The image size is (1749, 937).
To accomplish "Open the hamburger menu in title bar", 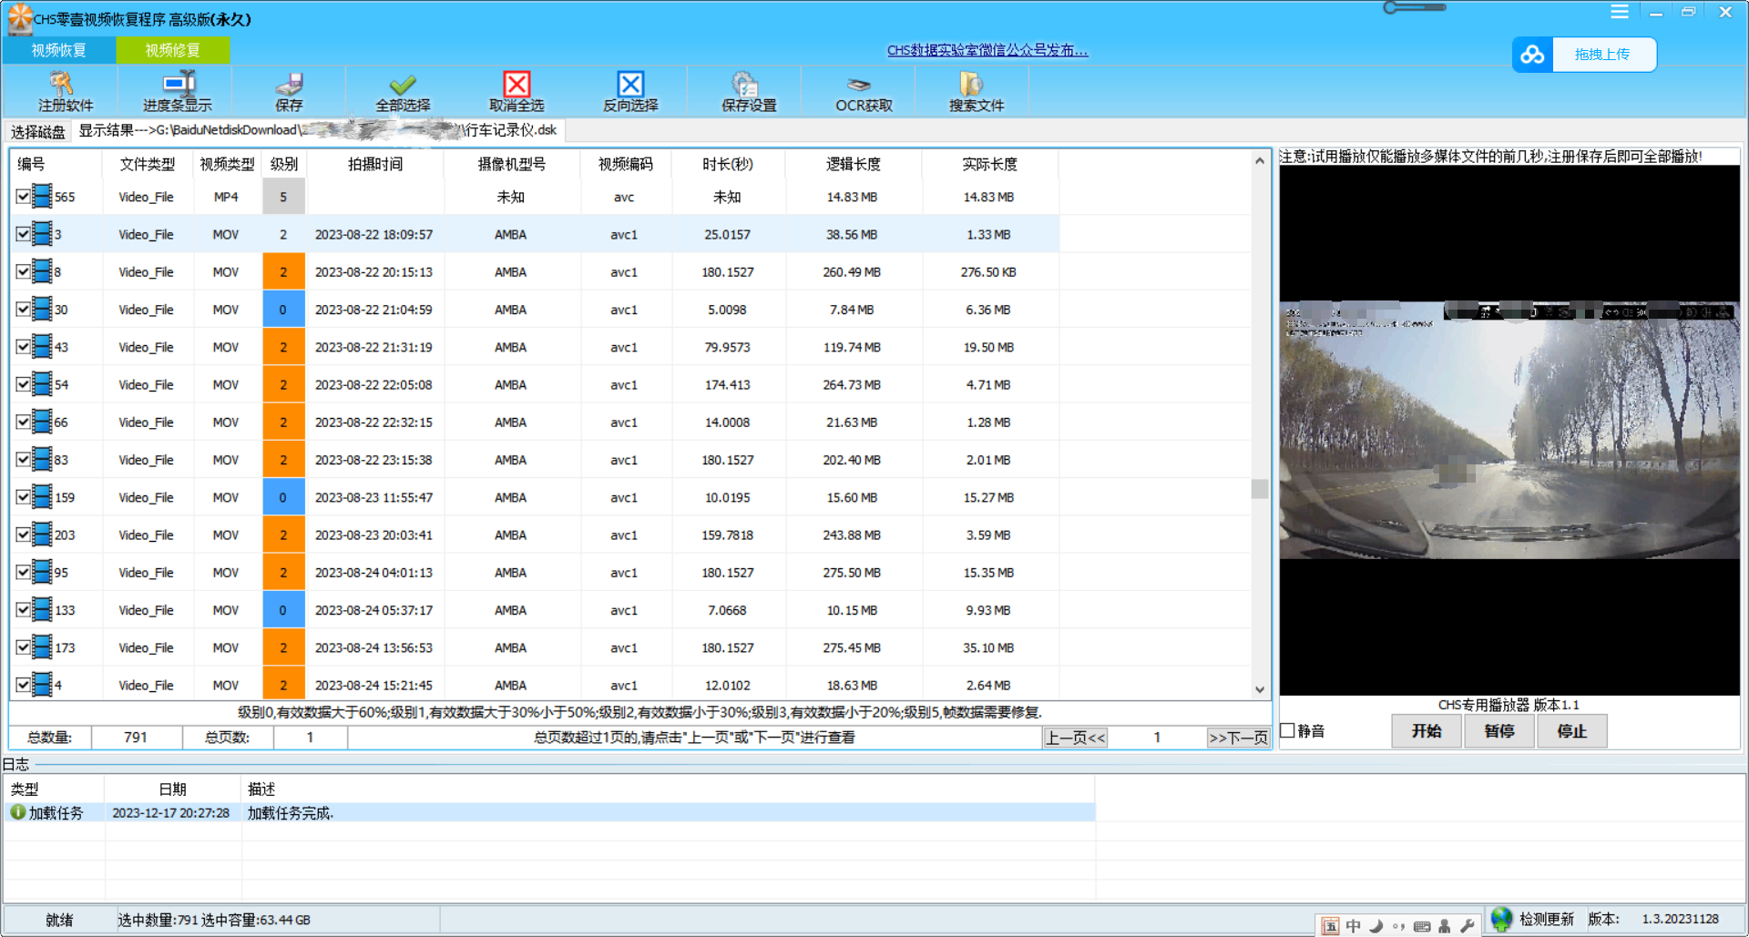I will (x=1620, y=12).
